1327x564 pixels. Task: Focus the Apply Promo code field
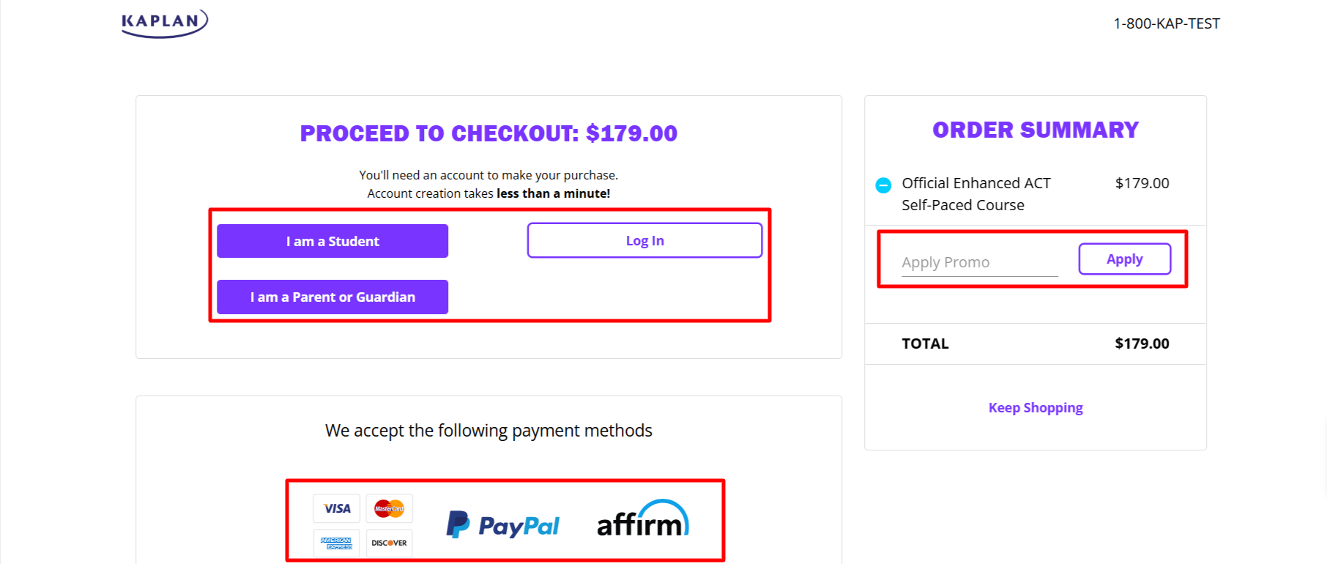[x=979, y=262]
